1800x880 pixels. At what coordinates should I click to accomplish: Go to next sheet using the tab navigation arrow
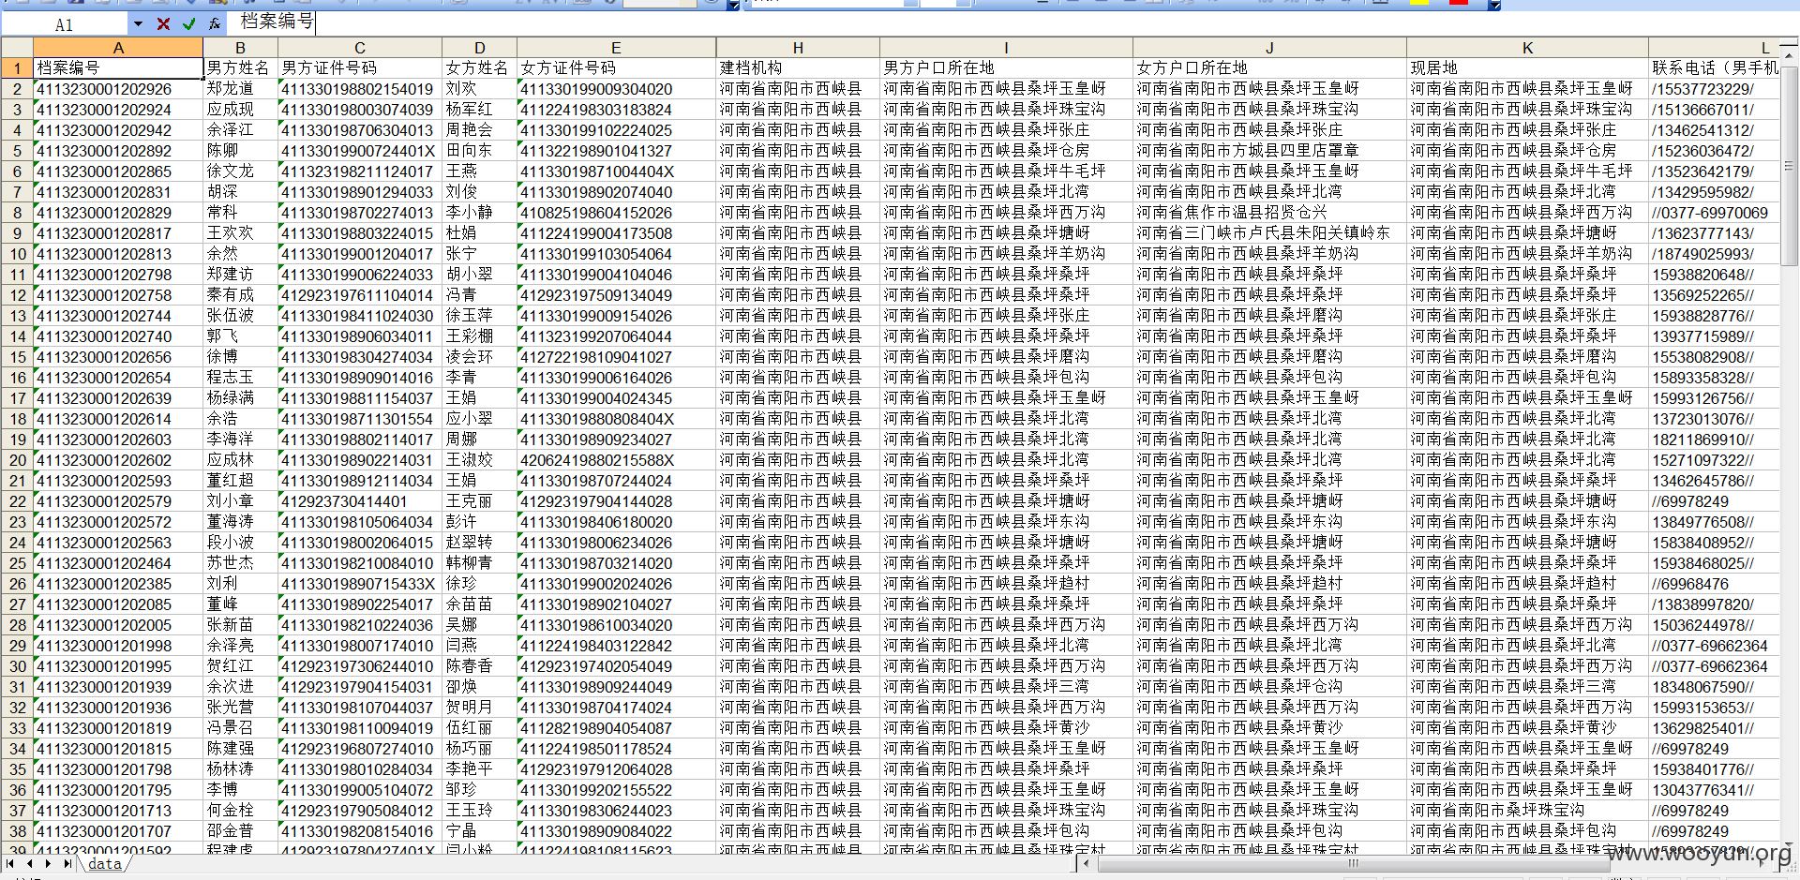pos(48,863)
